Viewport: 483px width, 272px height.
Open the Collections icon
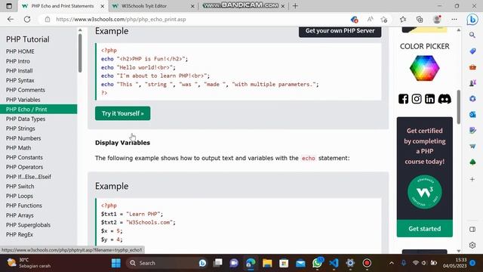420,19
